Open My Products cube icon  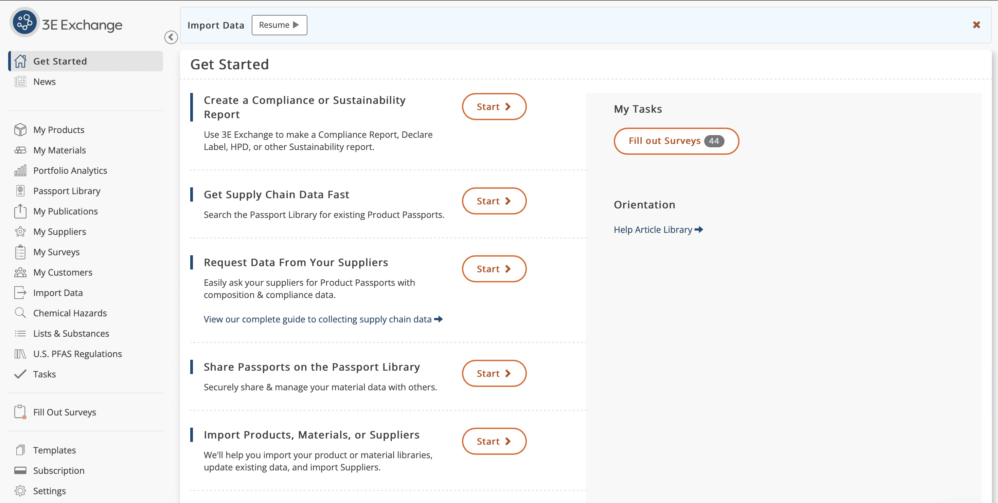20,130
